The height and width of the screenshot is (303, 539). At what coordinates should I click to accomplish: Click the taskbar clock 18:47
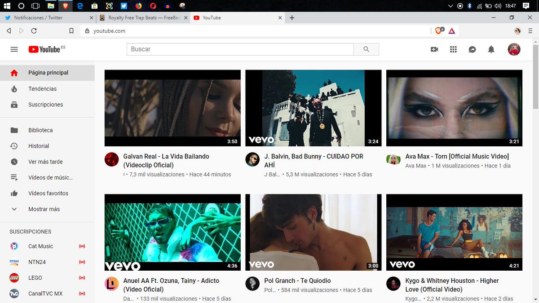coord(510,6)
